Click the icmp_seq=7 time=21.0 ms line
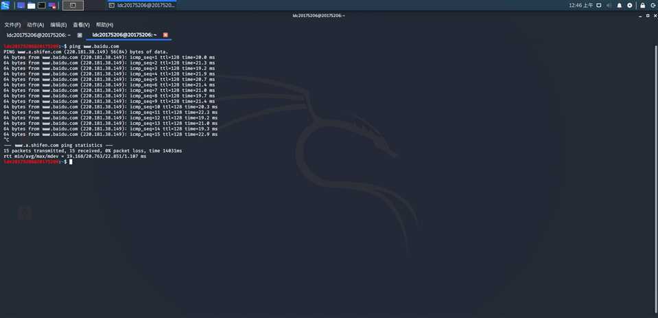Screen dimensions: 658x318 (109, 90)
